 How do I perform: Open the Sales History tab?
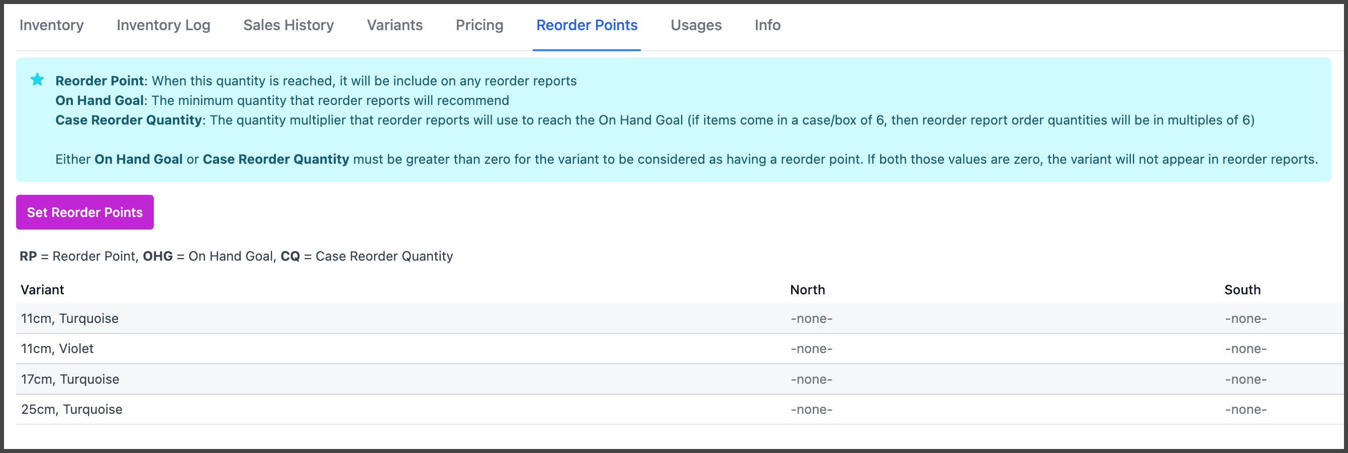[x=288, y=25]
